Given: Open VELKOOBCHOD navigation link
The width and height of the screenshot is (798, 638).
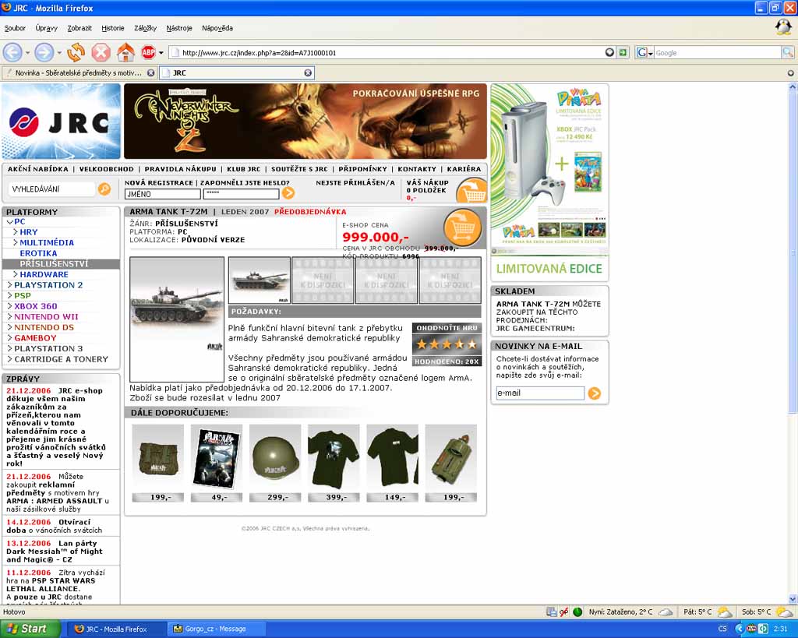Looking at the screenshot, I should coord(106,169).
